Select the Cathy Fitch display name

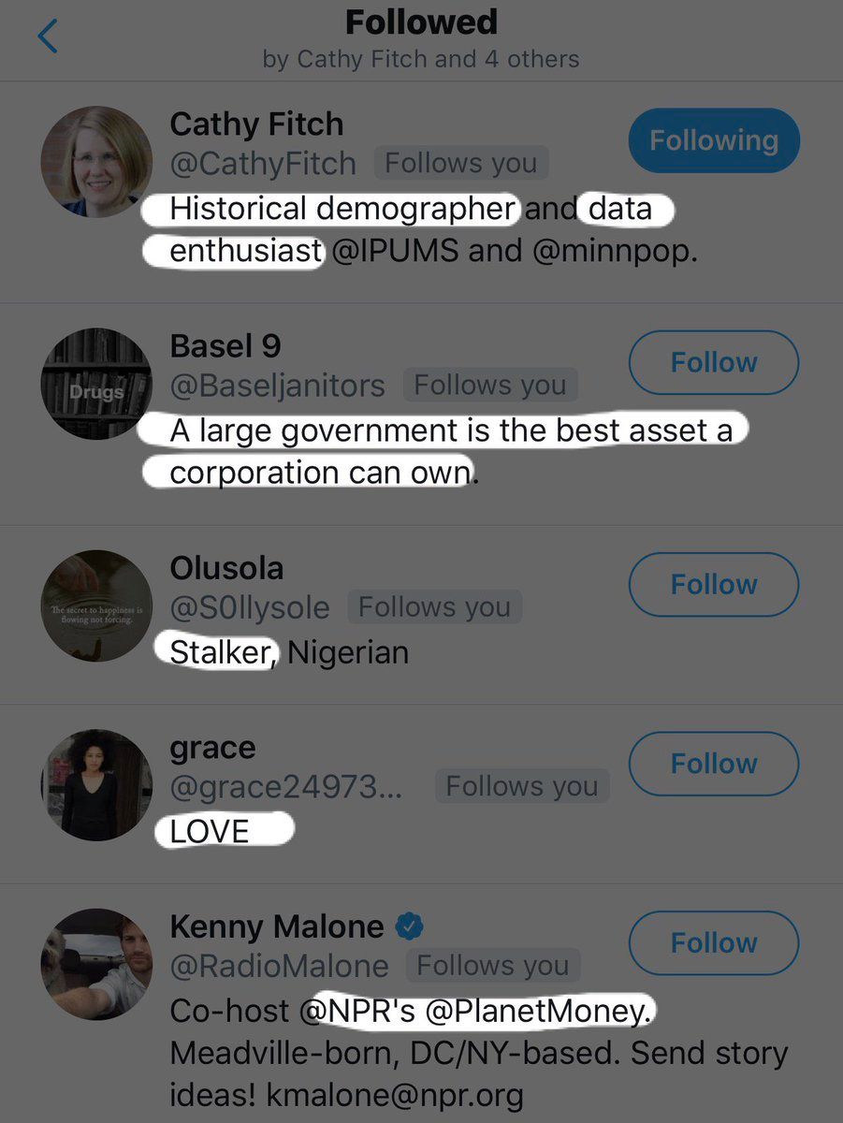(x=256, y=124)
